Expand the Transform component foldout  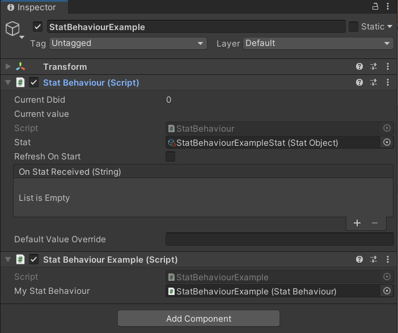coord(8,66)
